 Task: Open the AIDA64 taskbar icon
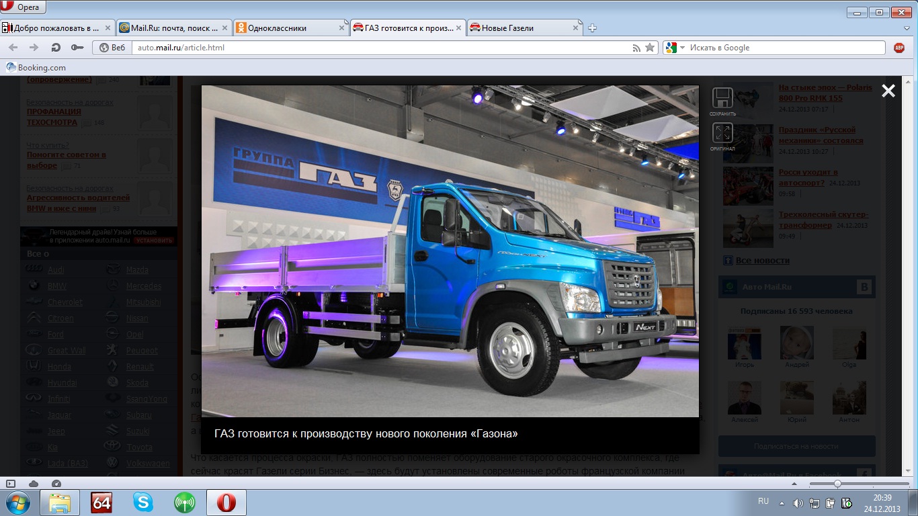(x=101, y=503)
